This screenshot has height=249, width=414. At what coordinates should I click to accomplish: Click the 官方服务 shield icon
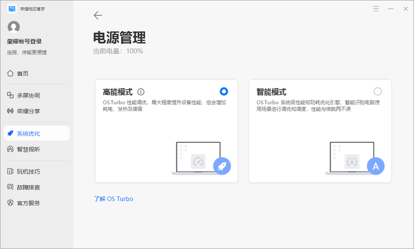click(x=10, y=203)
